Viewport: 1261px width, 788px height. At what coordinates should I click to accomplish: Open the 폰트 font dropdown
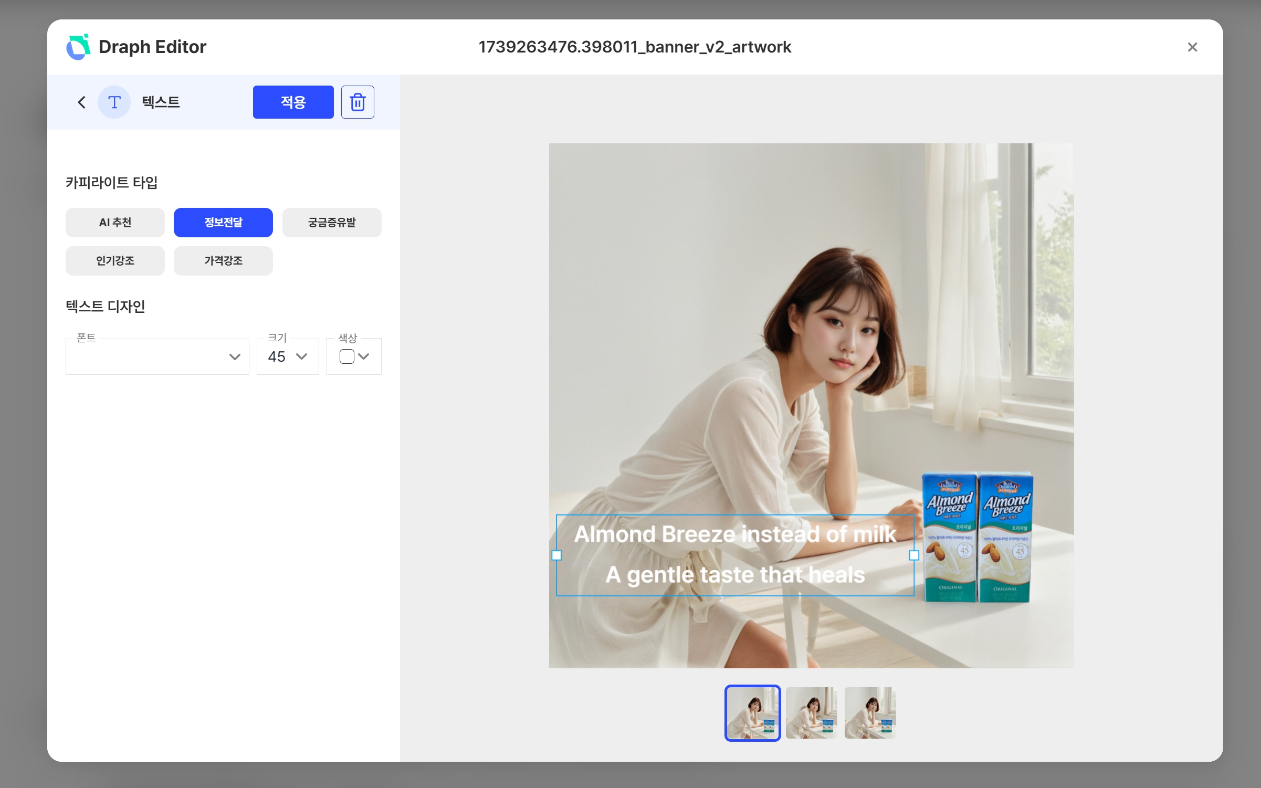click(157, 356)
